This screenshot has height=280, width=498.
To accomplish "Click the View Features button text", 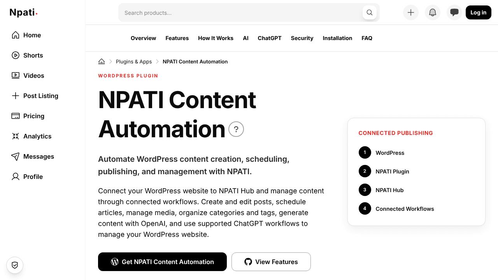I will (277, 262).
